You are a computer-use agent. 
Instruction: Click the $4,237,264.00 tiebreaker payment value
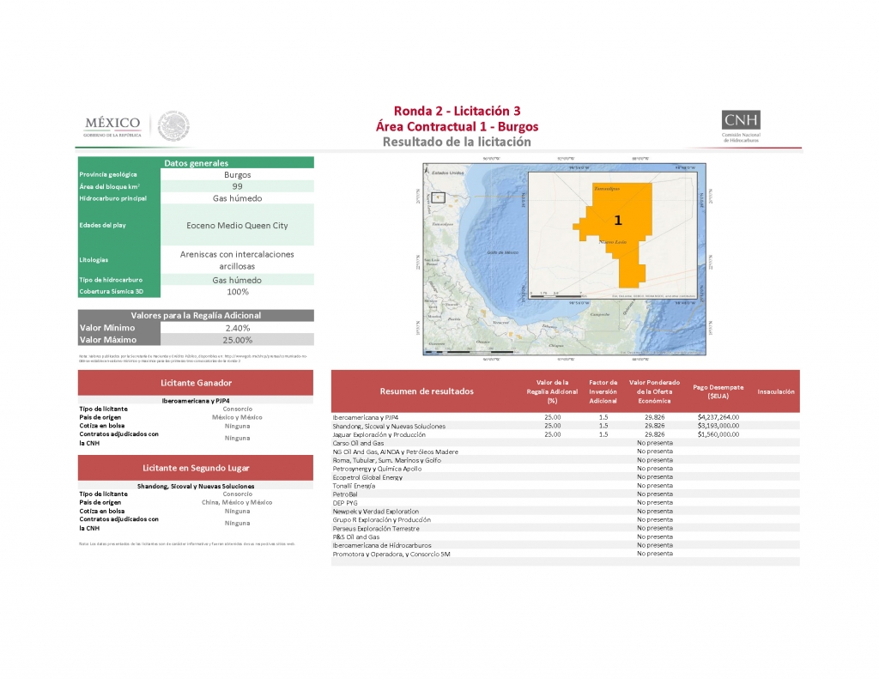click(718, 417)
